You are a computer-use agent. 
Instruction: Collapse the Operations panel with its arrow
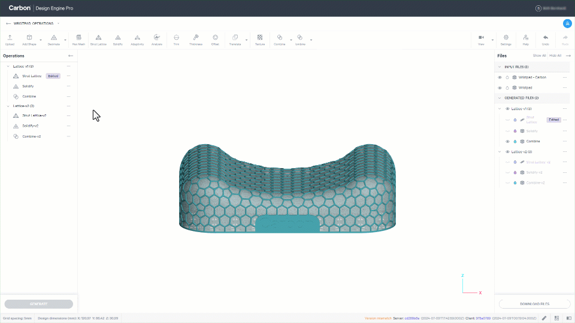[x=71, y=56]
